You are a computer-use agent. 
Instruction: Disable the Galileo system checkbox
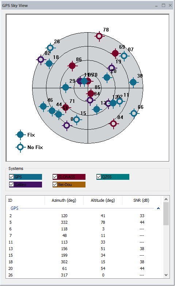tap(11, 185)
